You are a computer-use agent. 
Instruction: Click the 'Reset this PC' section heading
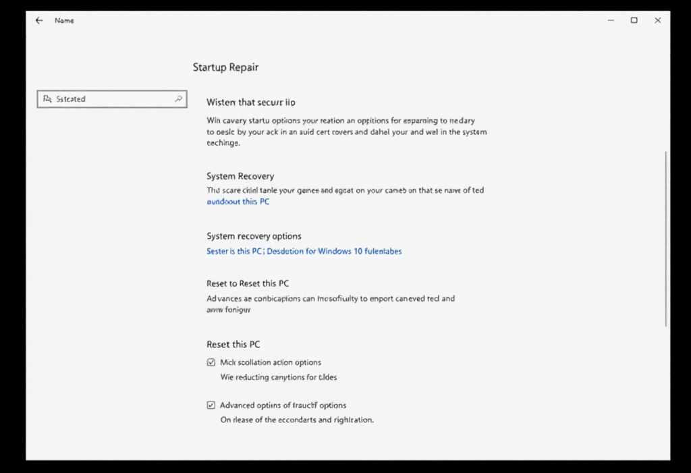coord(233,343)
